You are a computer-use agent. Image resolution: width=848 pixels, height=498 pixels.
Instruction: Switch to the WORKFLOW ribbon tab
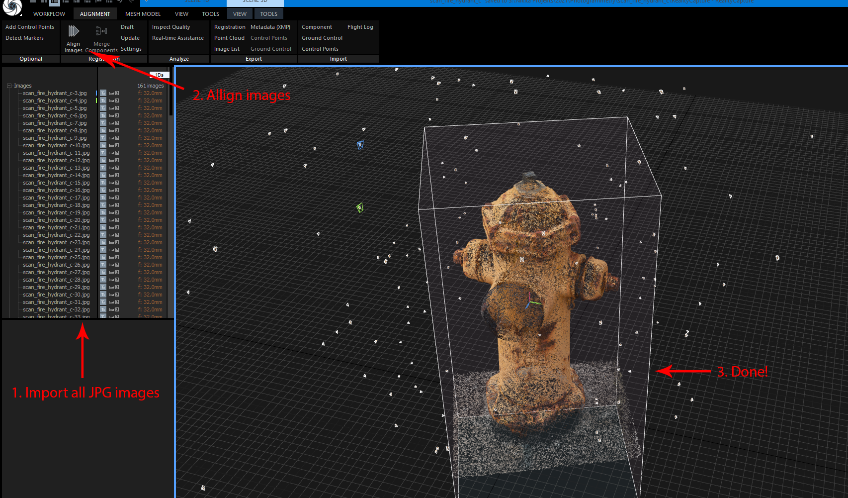point(49,14)
